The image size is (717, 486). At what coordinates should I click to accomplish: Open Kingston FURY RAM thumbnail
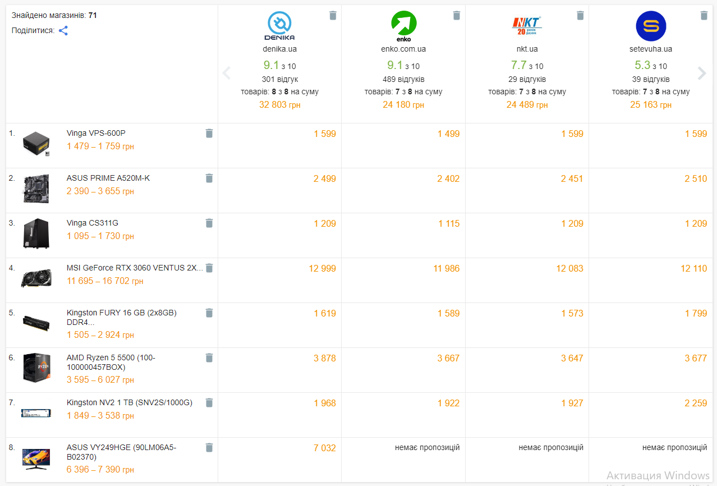coord(36,322)
